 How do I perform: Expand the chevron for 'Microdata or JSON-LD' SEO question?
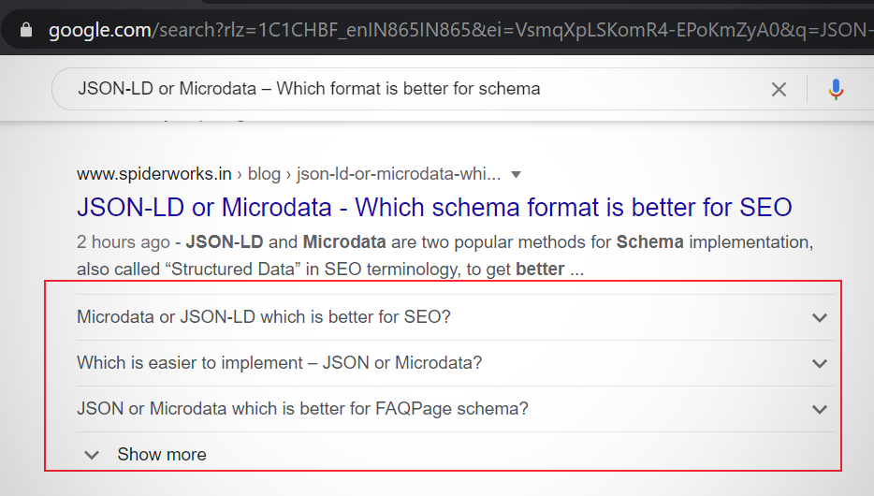820,317
